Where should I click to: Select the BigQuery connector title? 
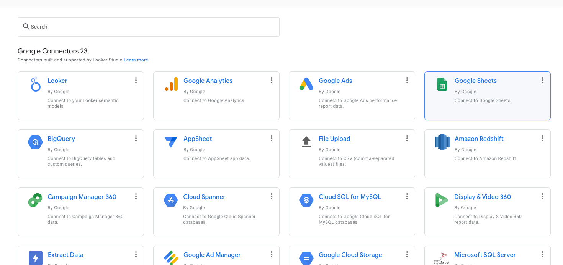pos(61,139)
